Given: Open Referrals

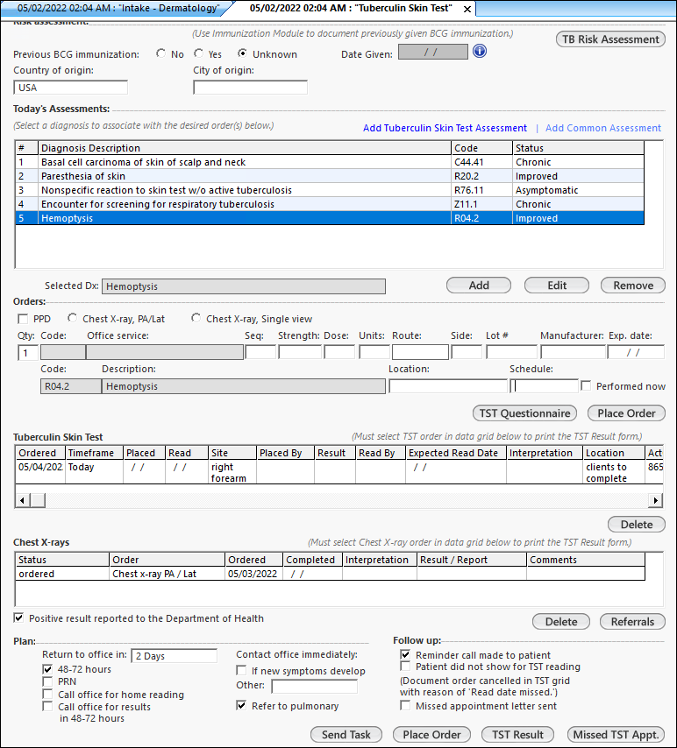Looking at the screenshot, I should pyautogui.click(x=632, y=622).
